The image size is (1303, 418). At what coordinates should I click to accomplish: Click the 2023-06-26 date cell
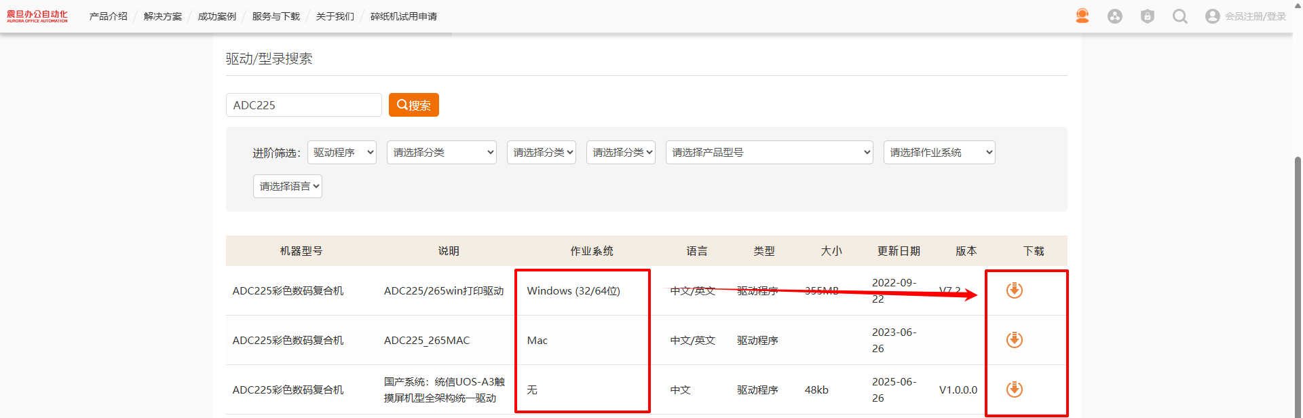(x=894, y=341)
